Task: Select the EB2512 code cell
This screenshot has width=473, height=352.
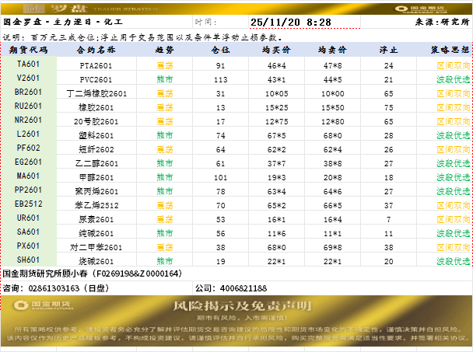Action: click(x=28, y=204)
